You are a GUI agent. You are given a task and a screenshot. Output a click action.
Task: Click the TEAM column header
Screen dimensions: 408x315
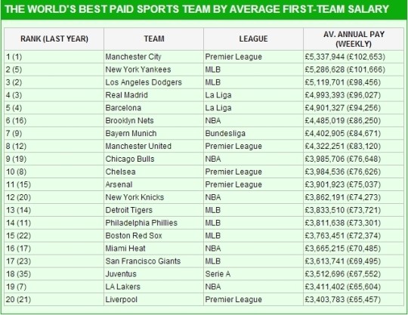(154, 39)
